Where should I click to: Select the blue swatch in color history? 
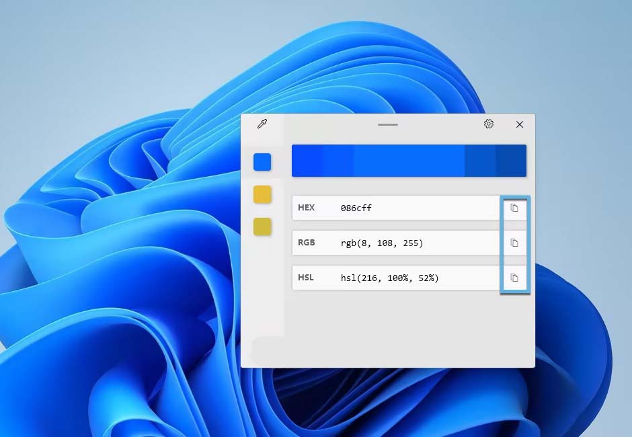[x=262, y=162]
